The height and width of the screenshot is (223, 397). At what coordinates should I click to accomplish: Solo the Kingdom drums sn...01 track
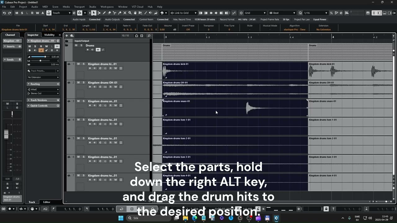[x=83, y=101]
